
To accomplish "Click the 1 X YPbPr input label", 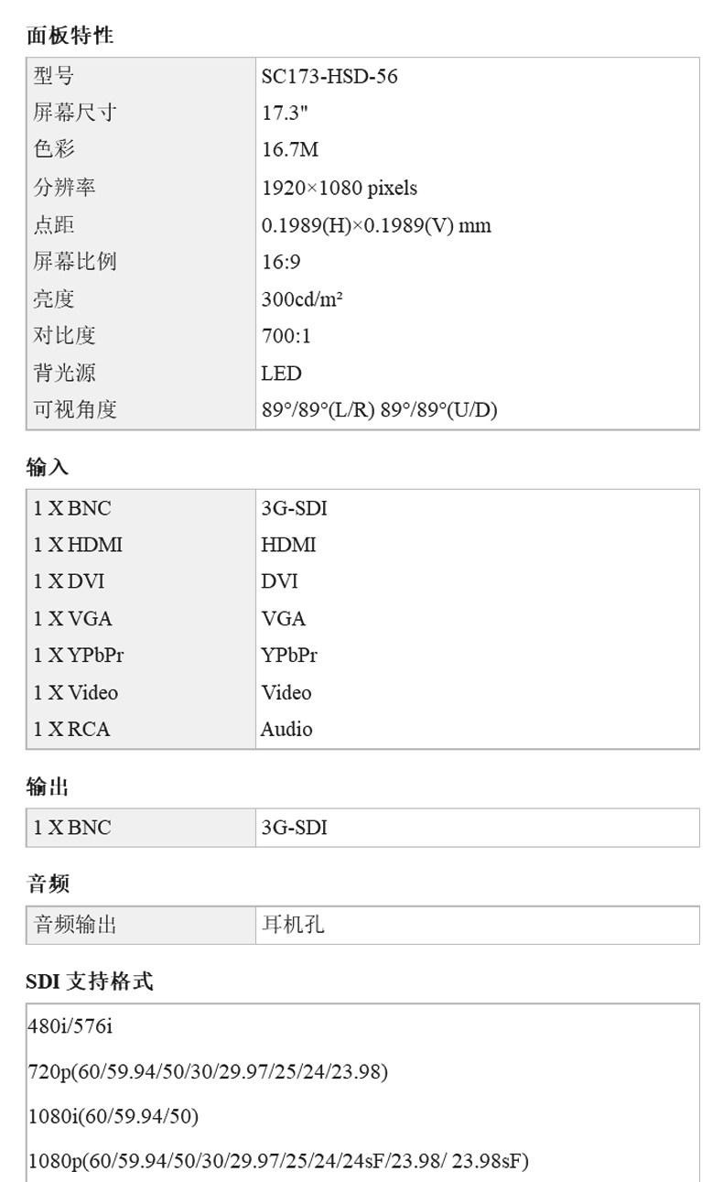I will (79, 656).
